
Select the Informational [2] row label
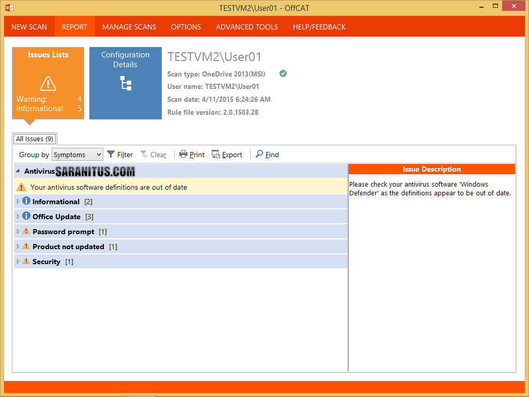62,202
